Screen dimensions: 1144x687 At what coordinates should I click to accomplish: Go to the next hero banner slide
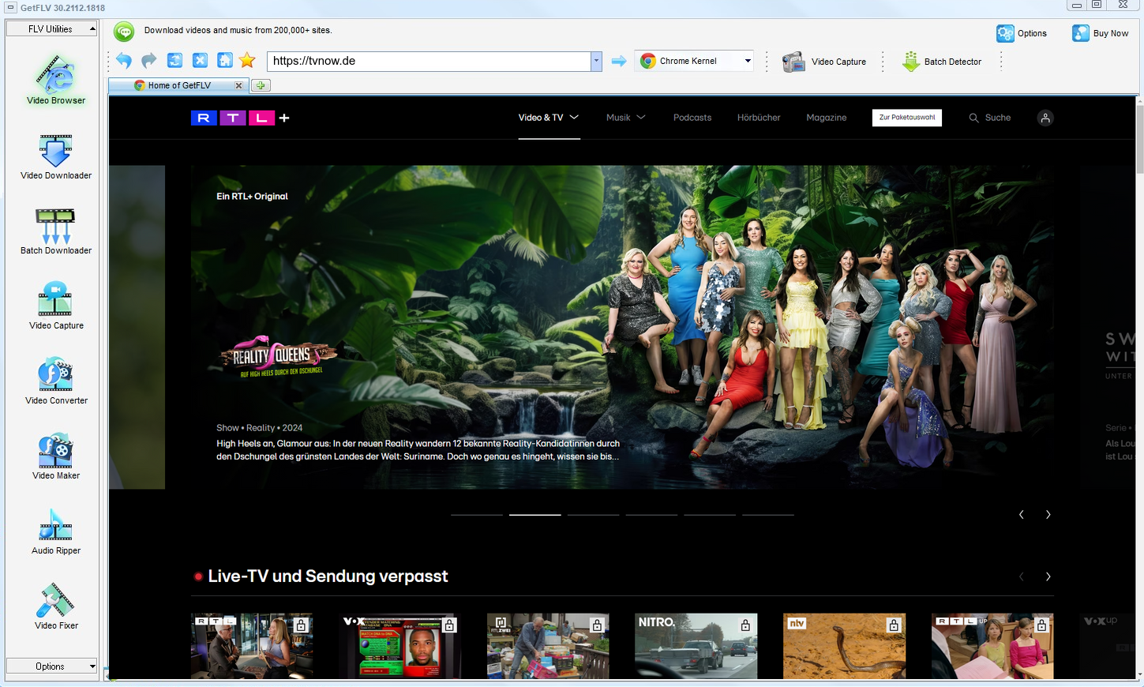click(x=1048, y=515)
